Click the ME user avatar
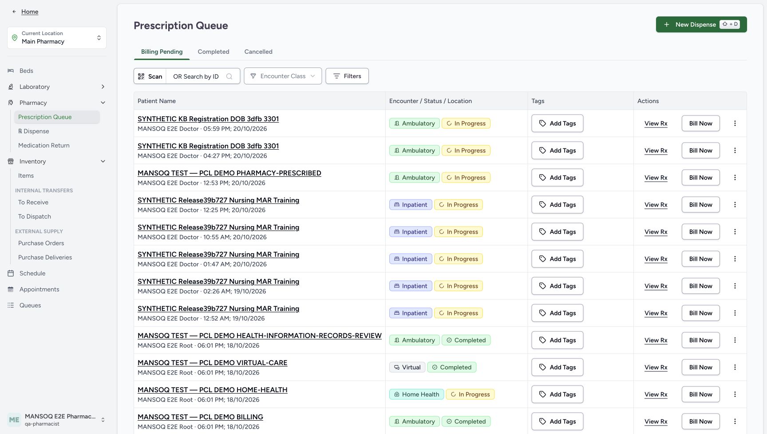The width and height of the screenshot is (767, 434). pos(14,420)
